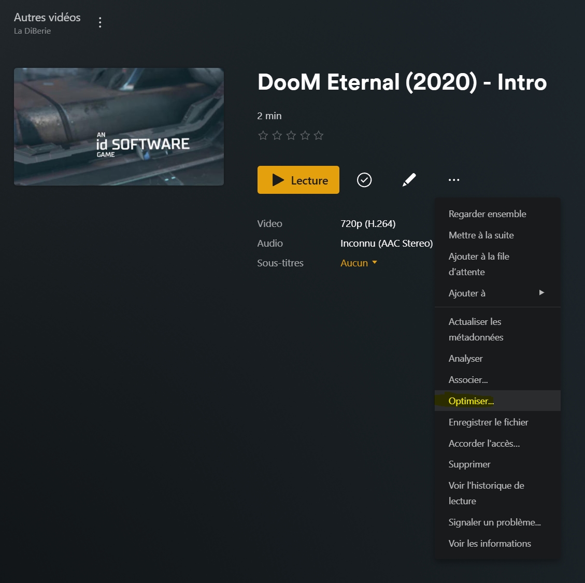
Task: Click the 720p (H.264) video value
Action: 368,223
